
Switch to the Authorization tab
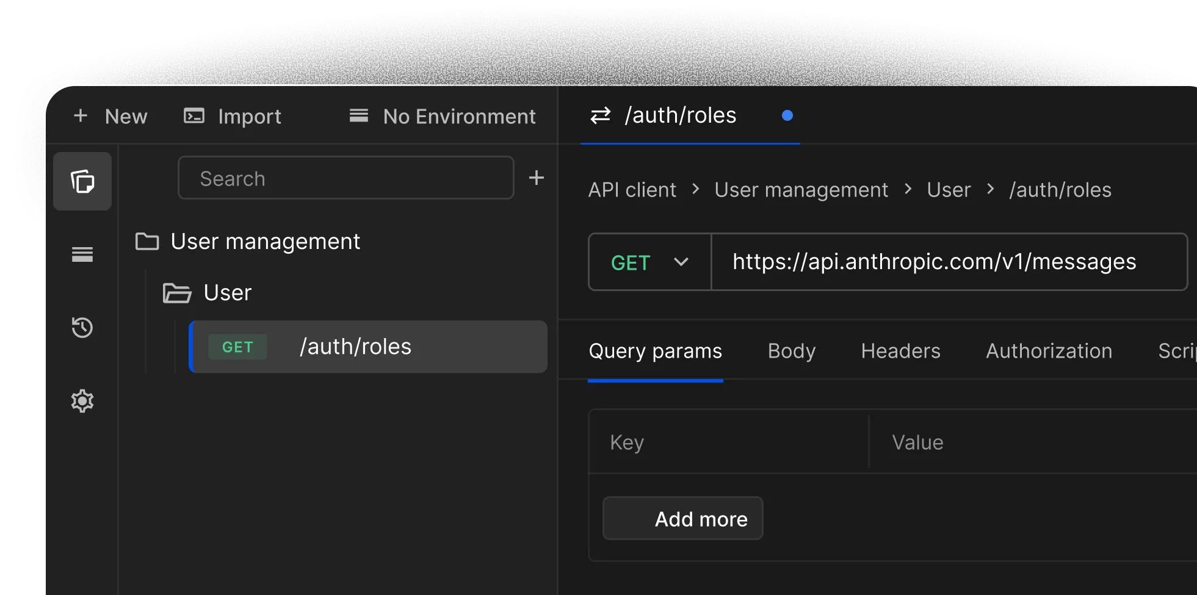tap(1049, 351)
